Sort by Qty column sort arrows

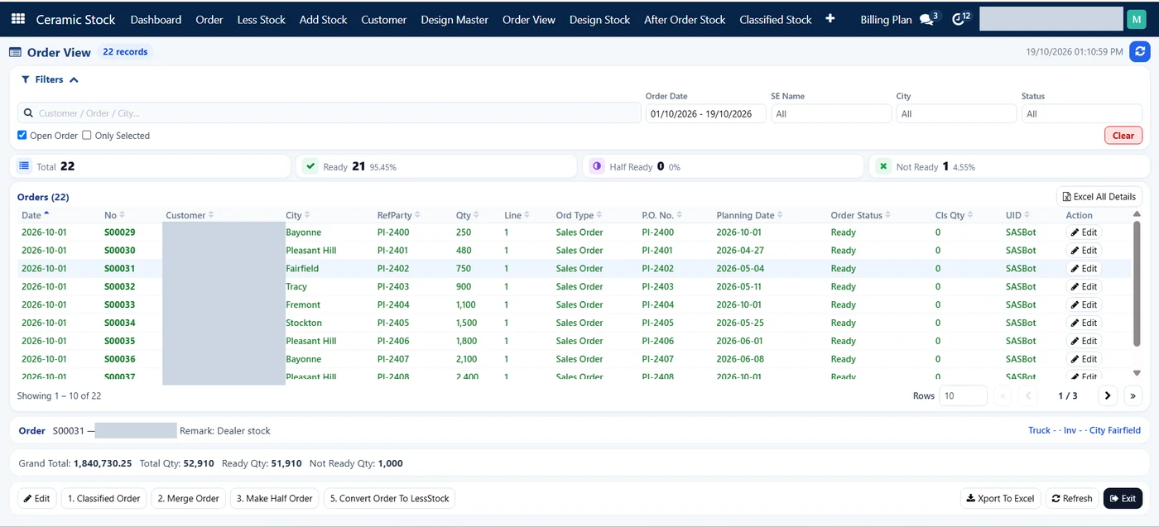coord(477,215)
